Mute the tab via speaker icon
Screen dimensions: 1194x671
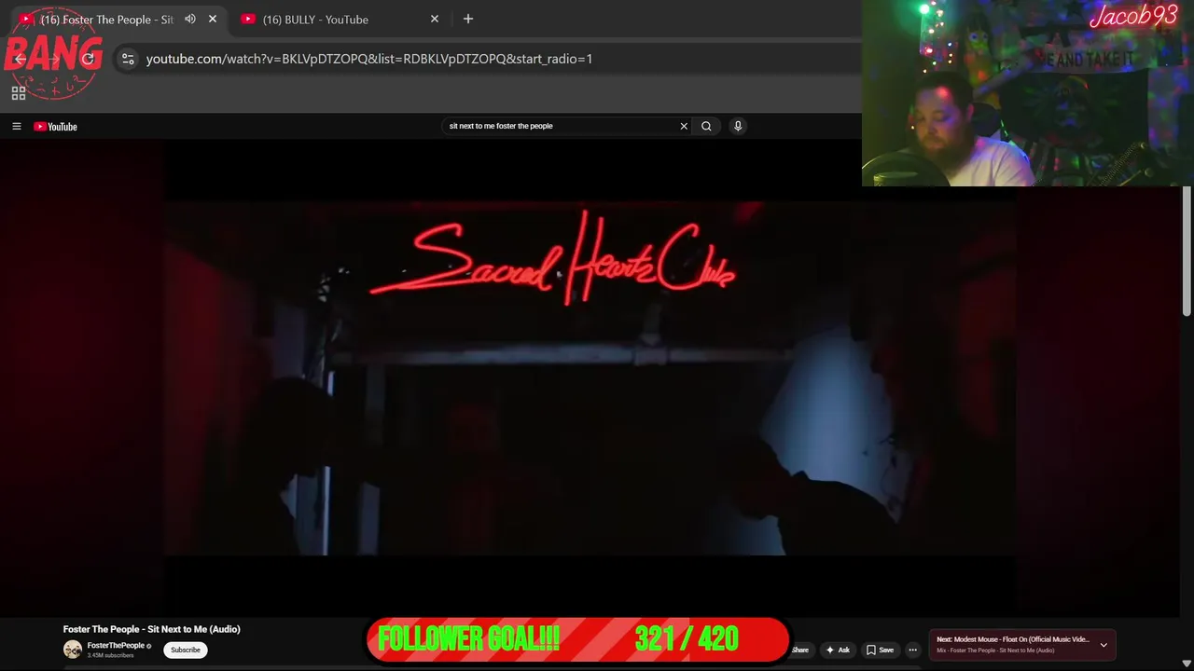click(x=190, y=19)
